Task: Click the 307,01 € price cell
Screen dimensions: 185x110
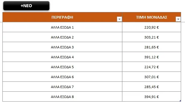Action: (152, 77)
